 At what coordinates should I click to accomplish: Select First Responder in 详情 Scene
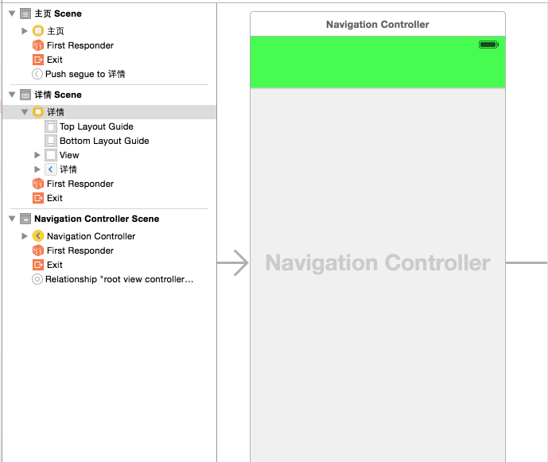coord(80,184)
